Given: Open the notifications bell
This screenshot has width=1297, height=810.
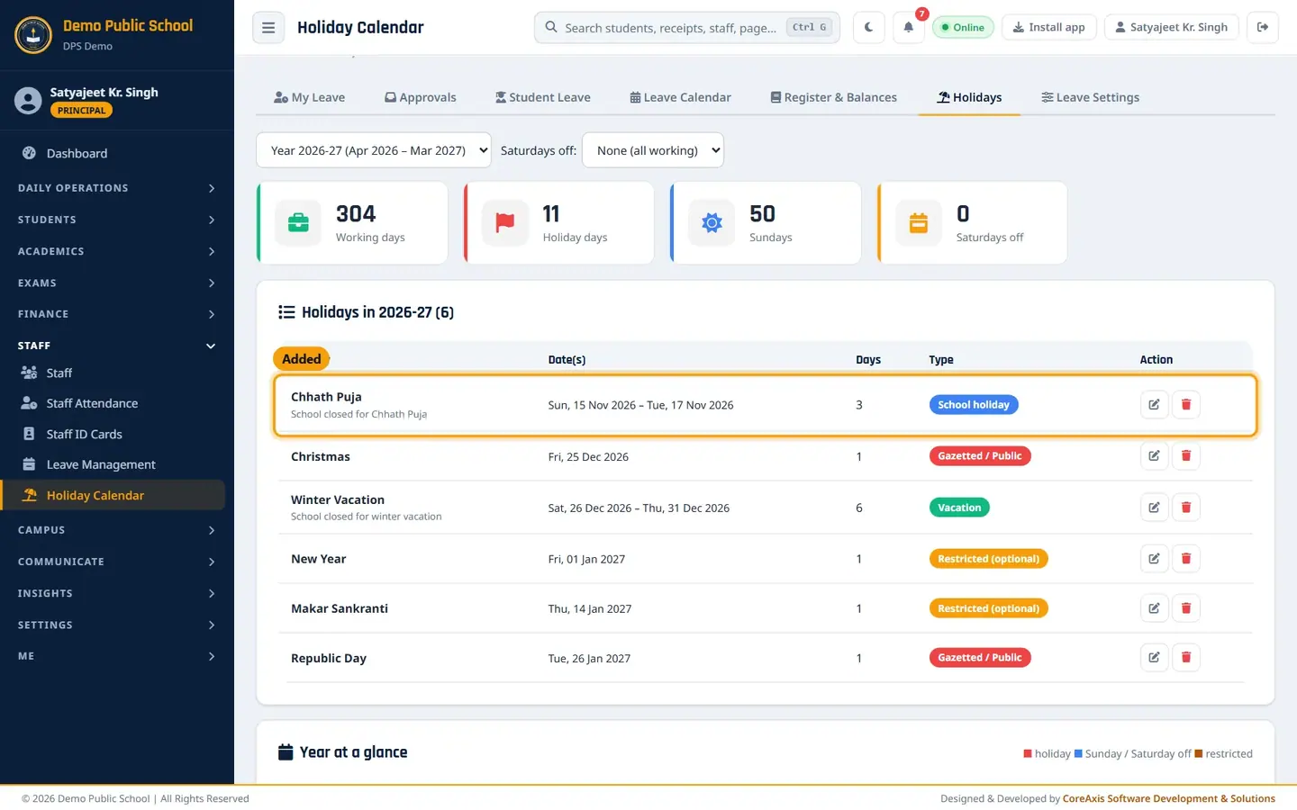Looking at the screenshot, I should (x=908, y=27).
